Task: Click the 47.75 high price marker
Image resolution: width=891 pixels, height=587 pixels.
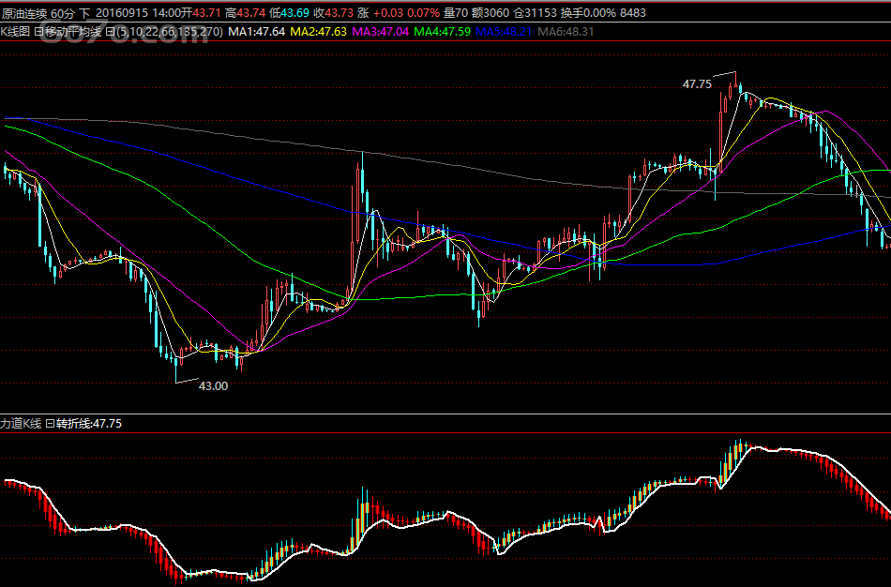Action: tap(697, 84)
